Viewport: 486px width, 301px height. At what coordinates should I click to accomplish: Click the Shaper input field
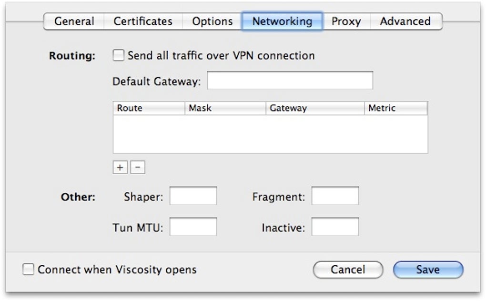tap(193, 196)
